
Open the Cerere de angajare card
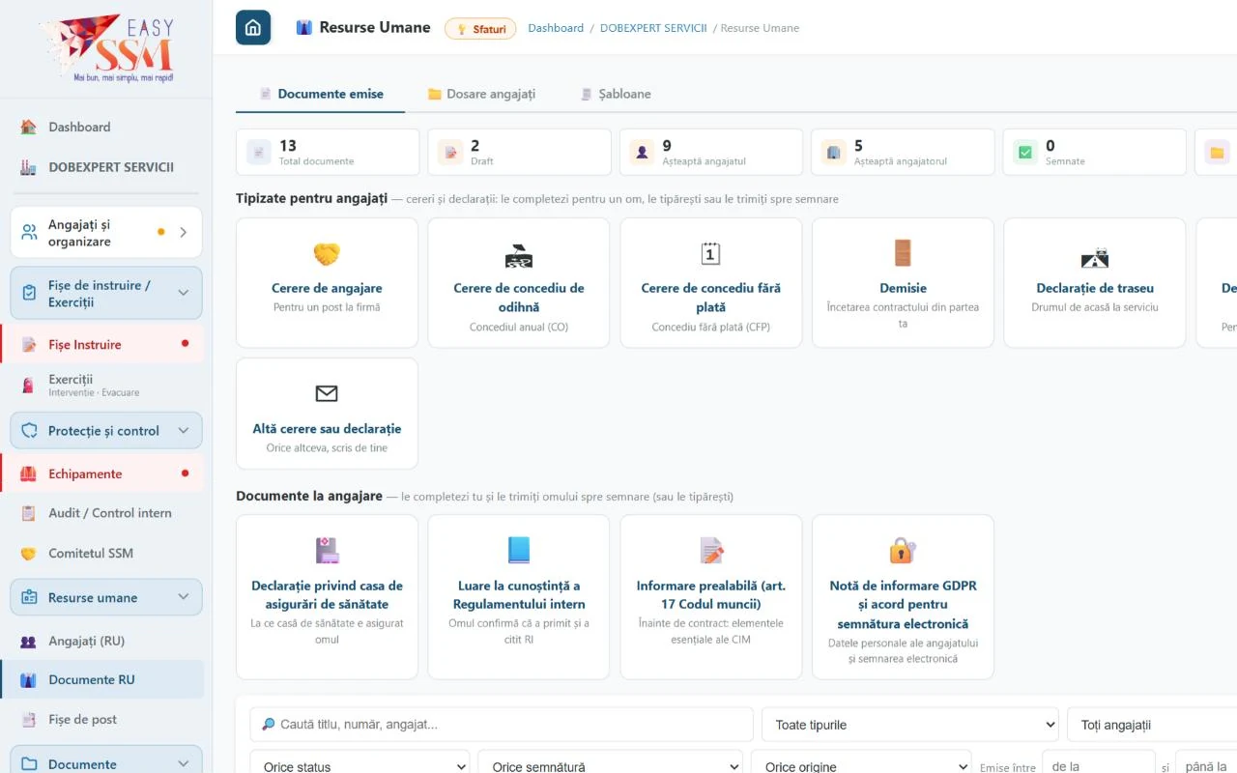click(x=327, y=283)
